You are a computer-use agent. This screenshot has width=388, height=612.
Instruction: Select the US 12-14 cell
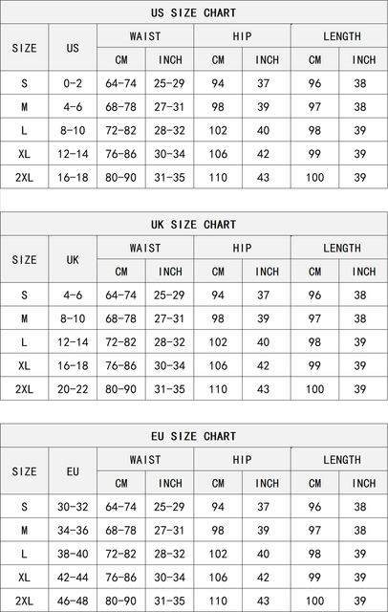(73, 154)
